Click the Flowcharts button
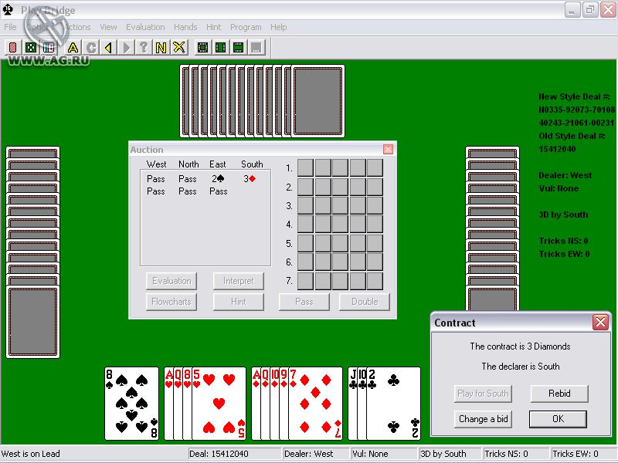Screen dimensions: 618x463 click(x=171, y=302)
